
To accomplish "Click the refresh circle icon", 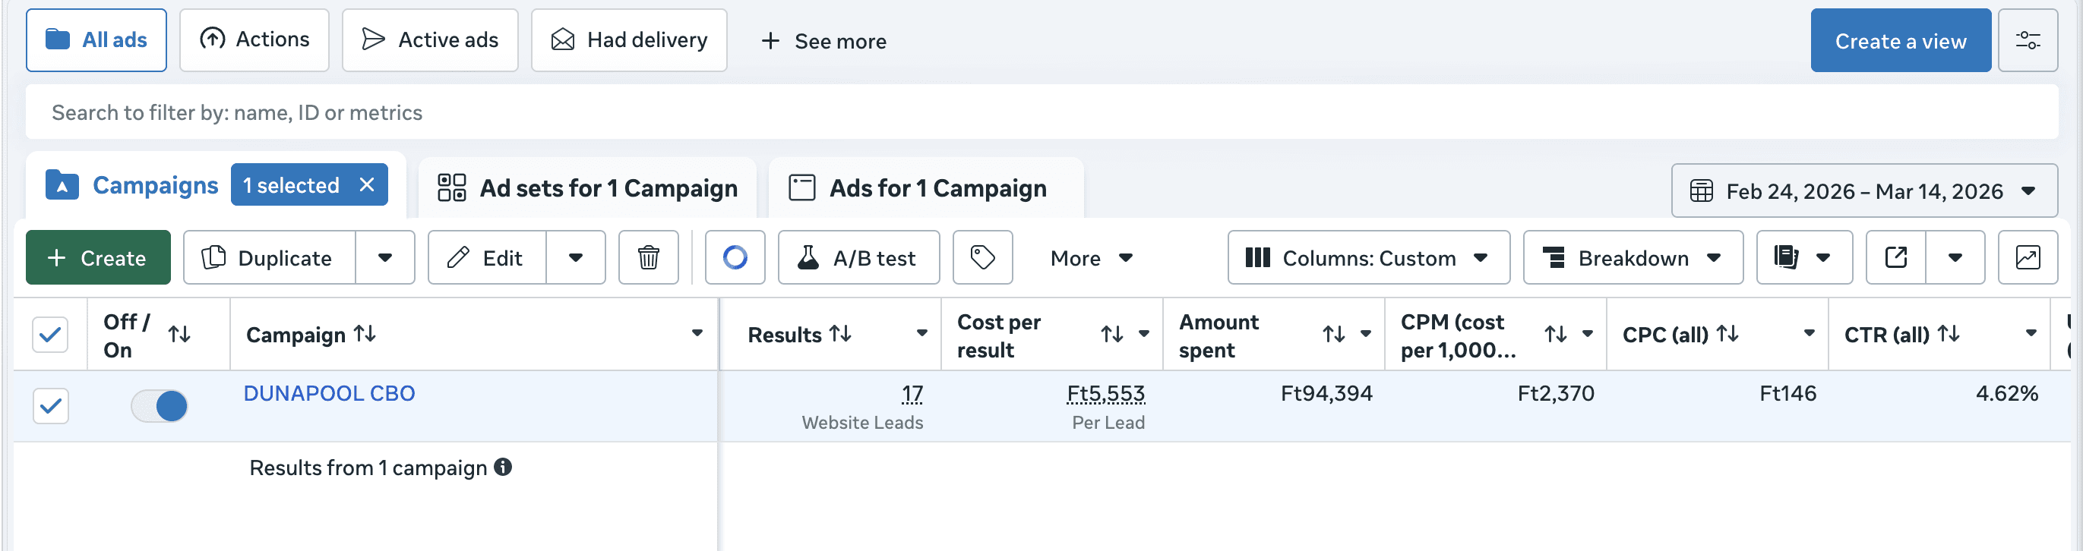I will pos(735,258).
